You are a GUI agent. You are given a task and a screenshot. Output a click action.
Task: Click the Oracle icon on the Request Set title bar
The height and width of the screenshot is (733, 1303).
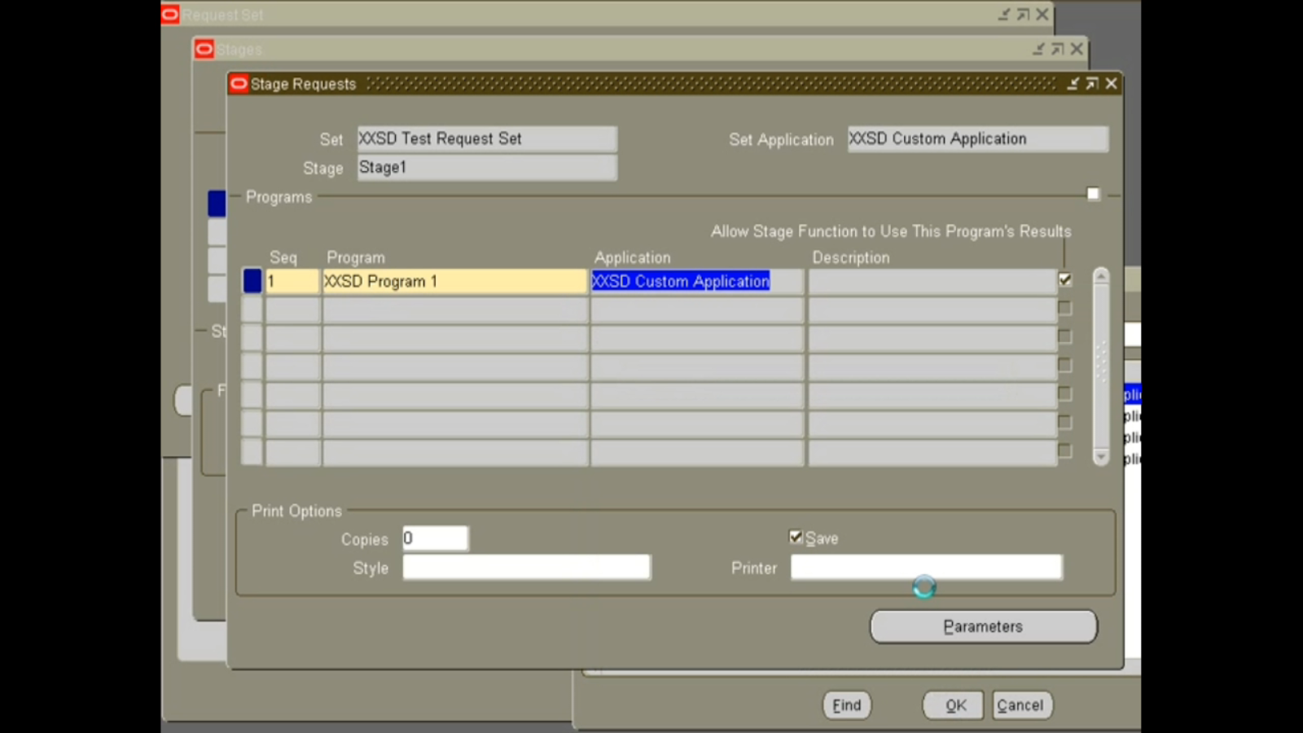(169, 14)
